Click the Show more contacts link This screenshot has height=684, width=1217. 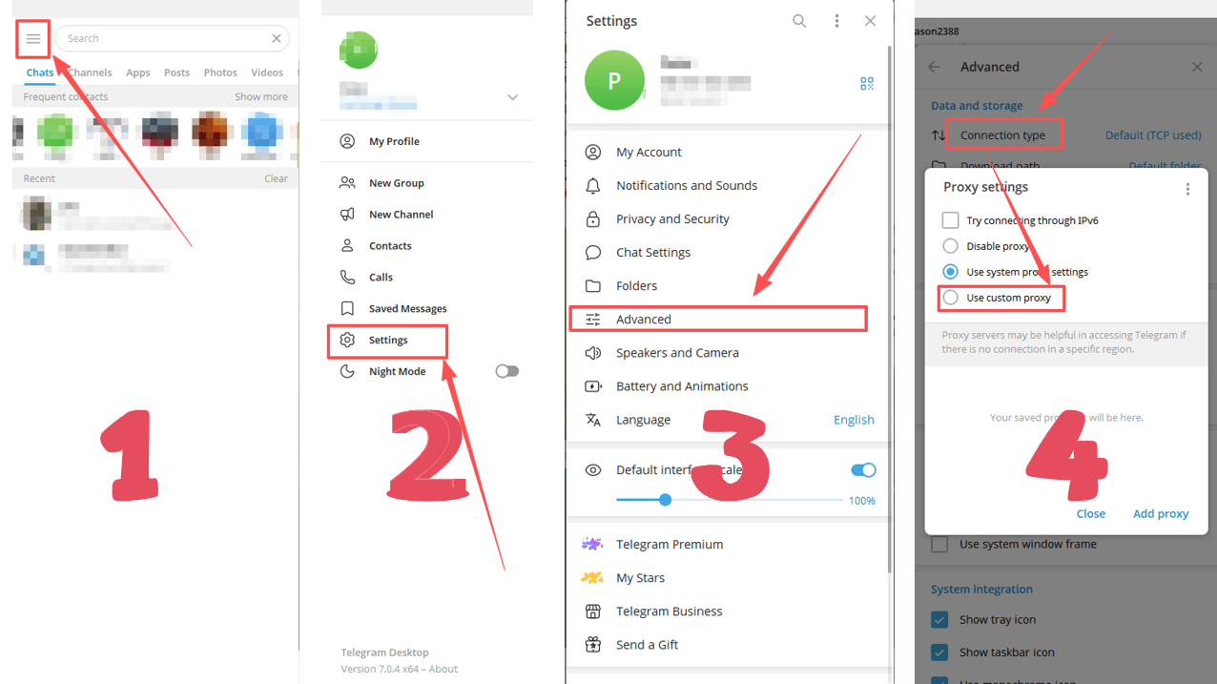click(x=261, y=96)
